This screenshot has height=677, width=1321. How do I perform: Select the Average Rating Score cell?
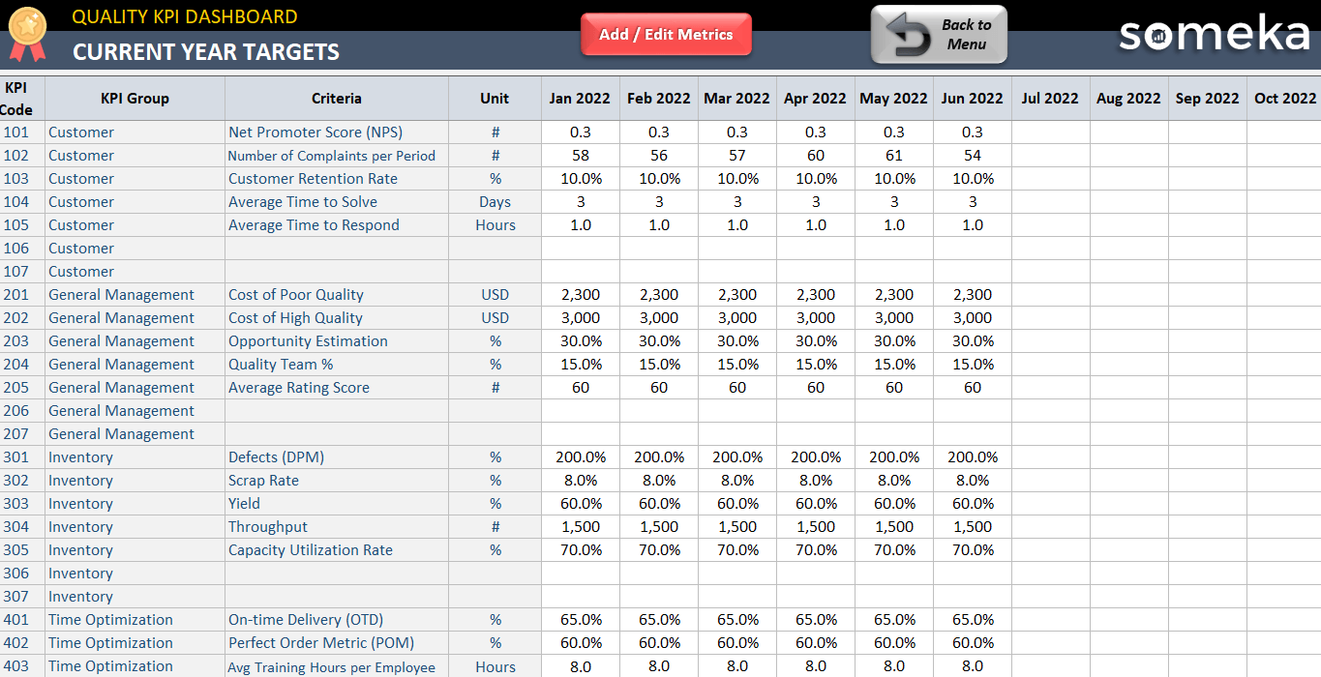pyautogui.click(x=337, y=388)
